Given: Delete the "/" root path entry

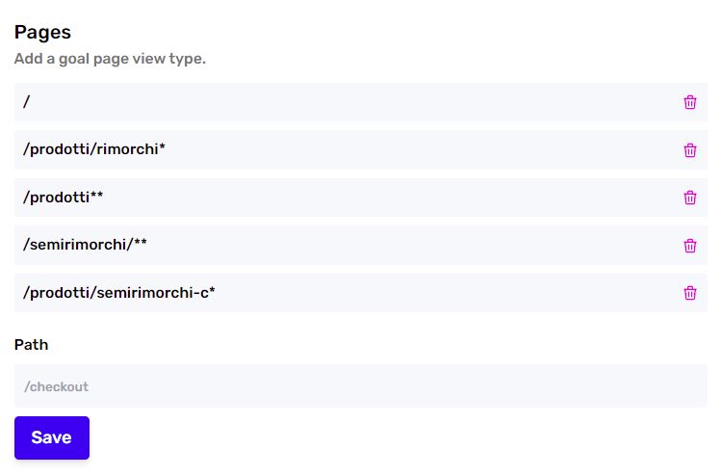Looking at the screenshot, I should click(689, 102).
